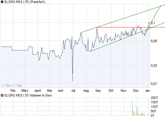Click the '0,05' price axis value
The image size is (165, 121).
click(154, 41)
